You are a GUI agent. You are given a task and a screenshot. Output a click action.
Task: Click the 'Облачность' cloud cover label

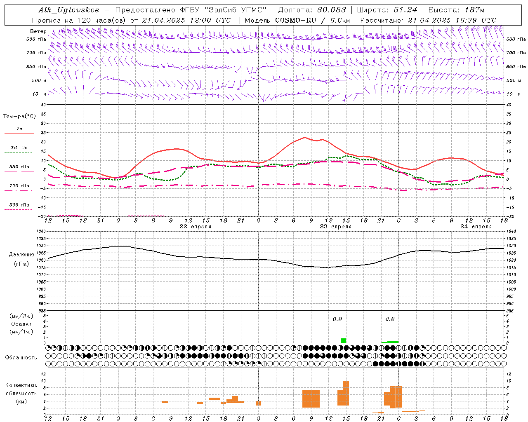pos(21,357)
